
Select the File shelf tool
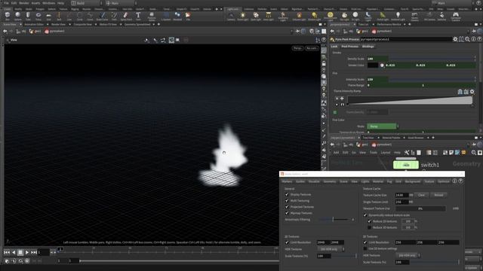click(188, 16)
